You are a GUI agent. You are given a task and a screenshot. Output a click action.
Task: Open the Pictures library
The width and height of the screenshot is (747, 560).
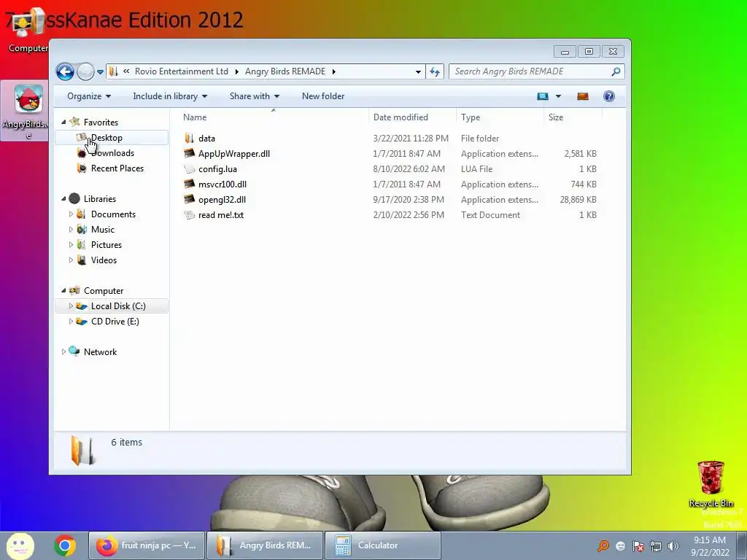point(107,245)
